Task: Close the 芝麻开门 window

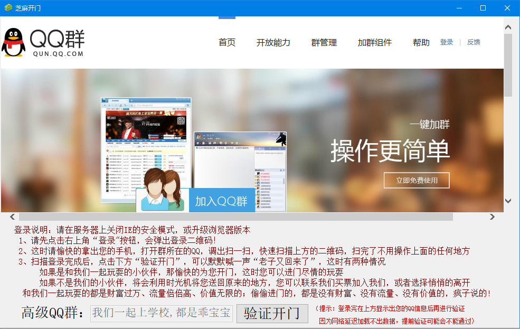Action: (507, 8)
